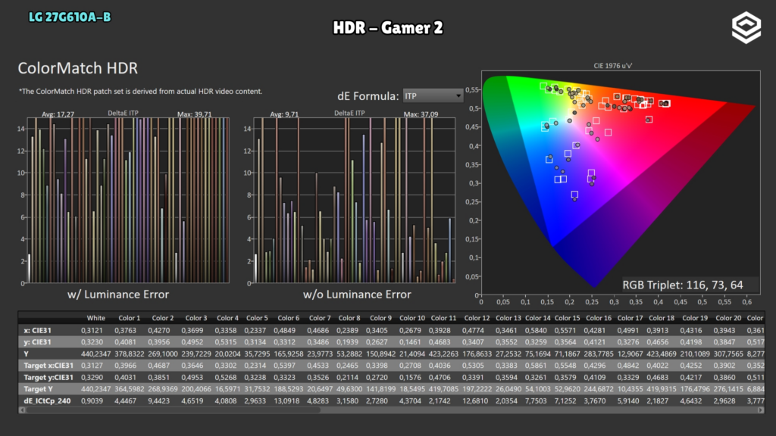Click the 'dE_ICtCp_240' row header
The height and width of the screenshot is (436, 776).
point(47,401)
